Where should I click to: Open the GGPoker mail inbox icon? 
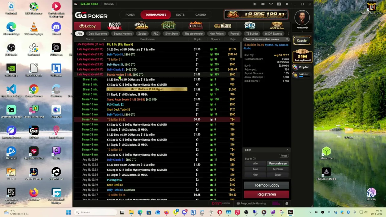click(x=263, y=4)
